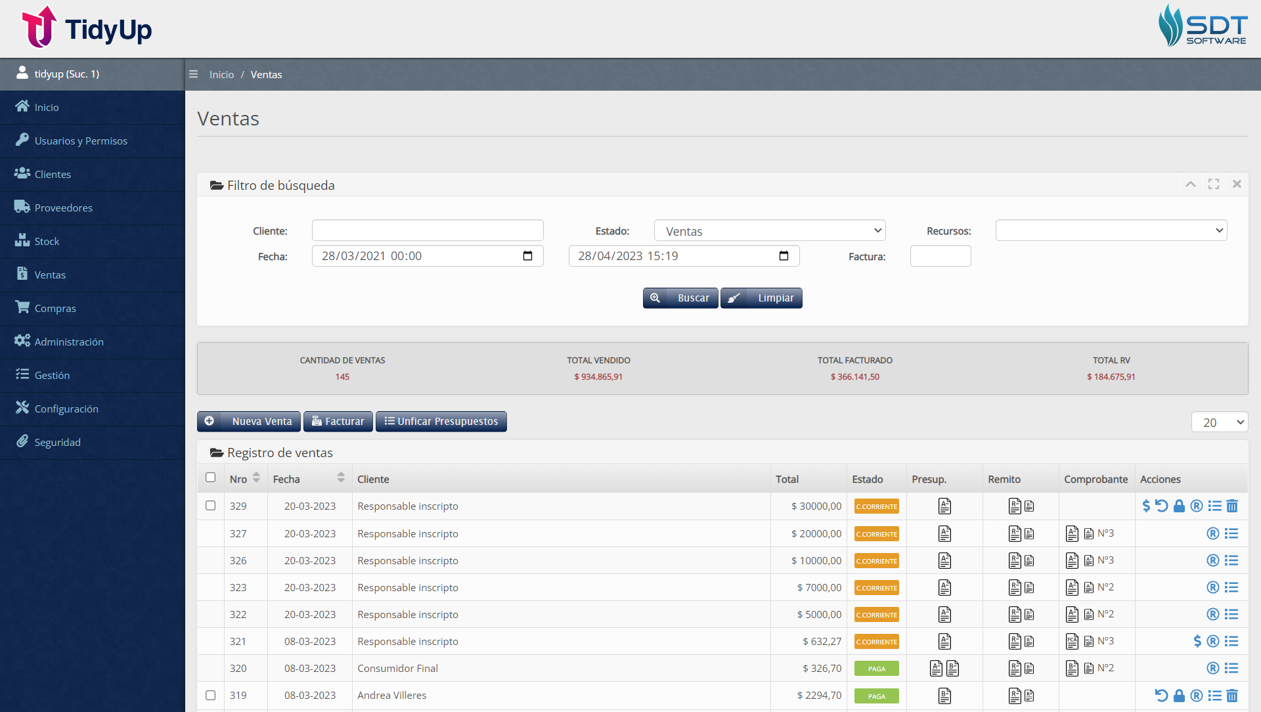Open large remito R document for sale 327
Screen dimensions: 1261x712
[1015, 533]
